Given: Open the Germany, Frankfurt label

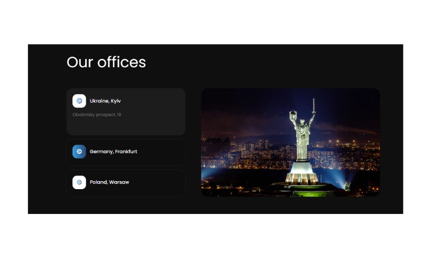Looking at the screenshot, I should tap(113, 152).
